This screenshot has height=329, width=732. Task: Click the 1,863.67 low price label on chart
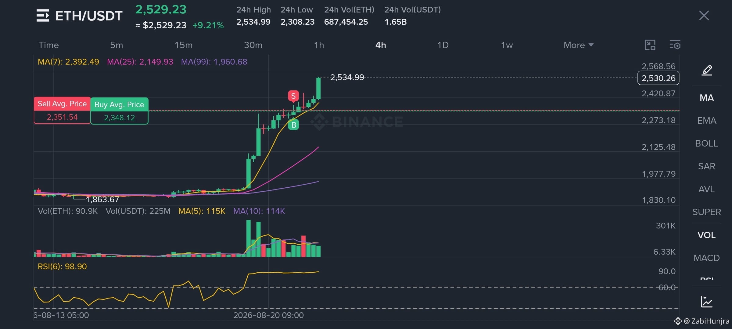click(102, 200)
